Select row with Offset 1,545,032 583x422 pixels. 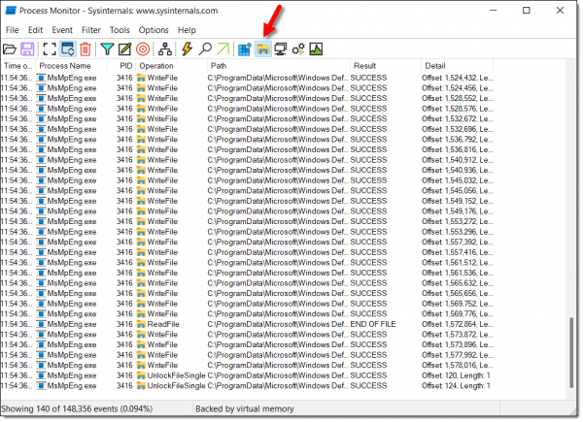click(247, 180)
